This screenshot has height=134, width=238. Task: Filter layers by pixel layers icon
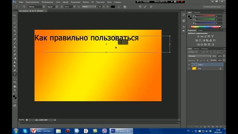click(203, 52)
